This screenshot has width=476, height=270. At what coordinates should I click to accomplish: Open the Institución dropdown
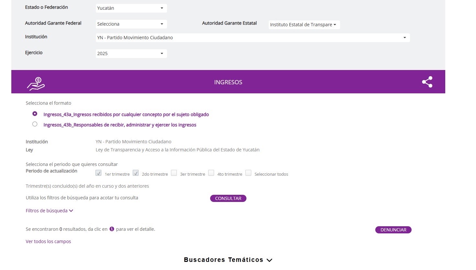click(253, 38)
